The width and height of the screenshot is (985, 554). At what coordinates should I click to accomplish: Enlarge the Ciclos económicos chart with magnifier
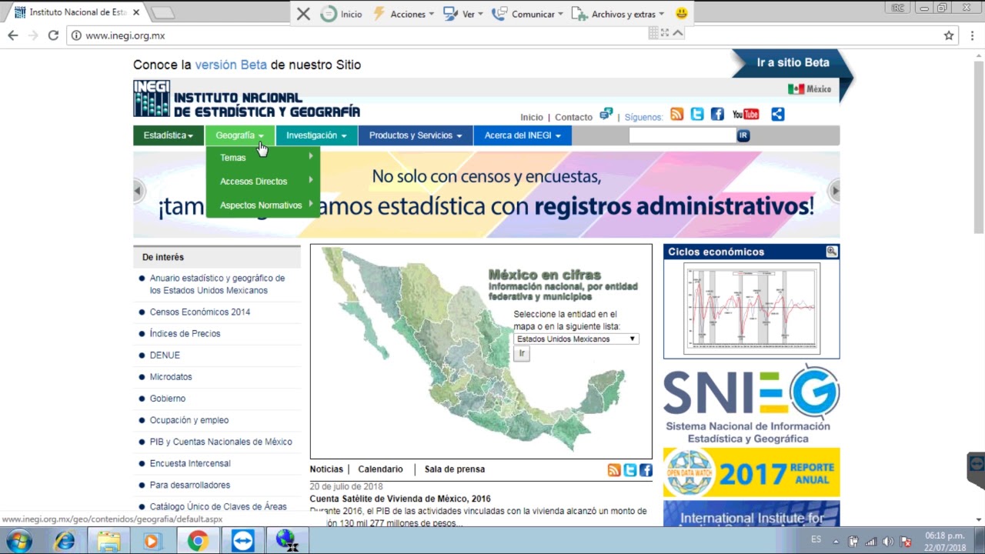(832, 252)
